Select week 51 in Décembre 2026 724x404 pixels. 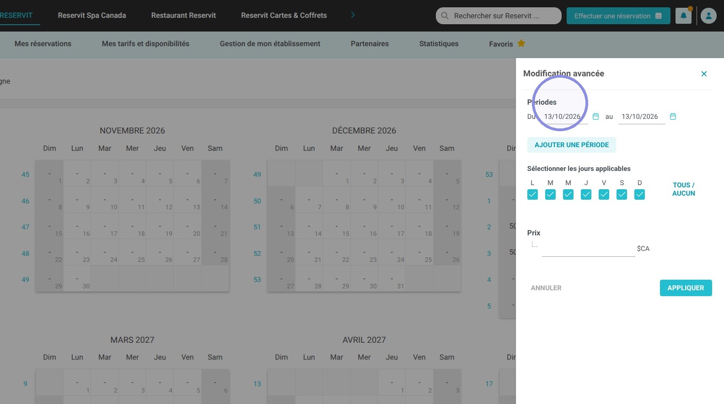(257, 227)
